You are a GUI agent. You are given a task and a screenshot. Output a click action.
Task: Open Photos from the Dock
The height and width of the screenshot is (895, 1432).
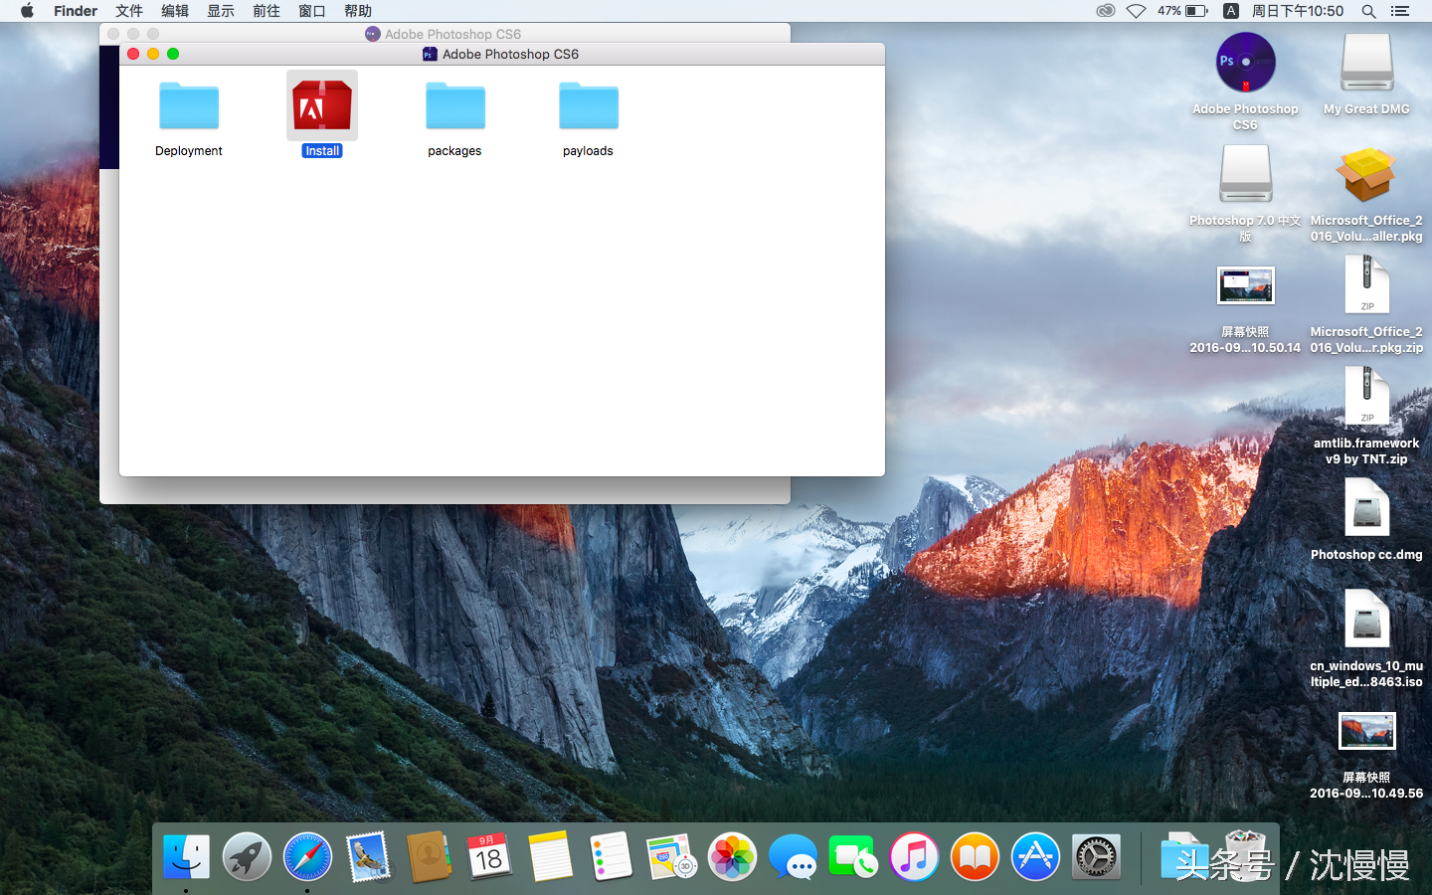click(732, 856)
